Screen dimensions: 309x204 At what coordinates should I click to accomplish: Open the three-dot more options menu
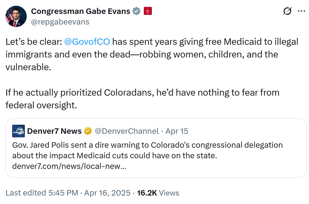(301, 11)
